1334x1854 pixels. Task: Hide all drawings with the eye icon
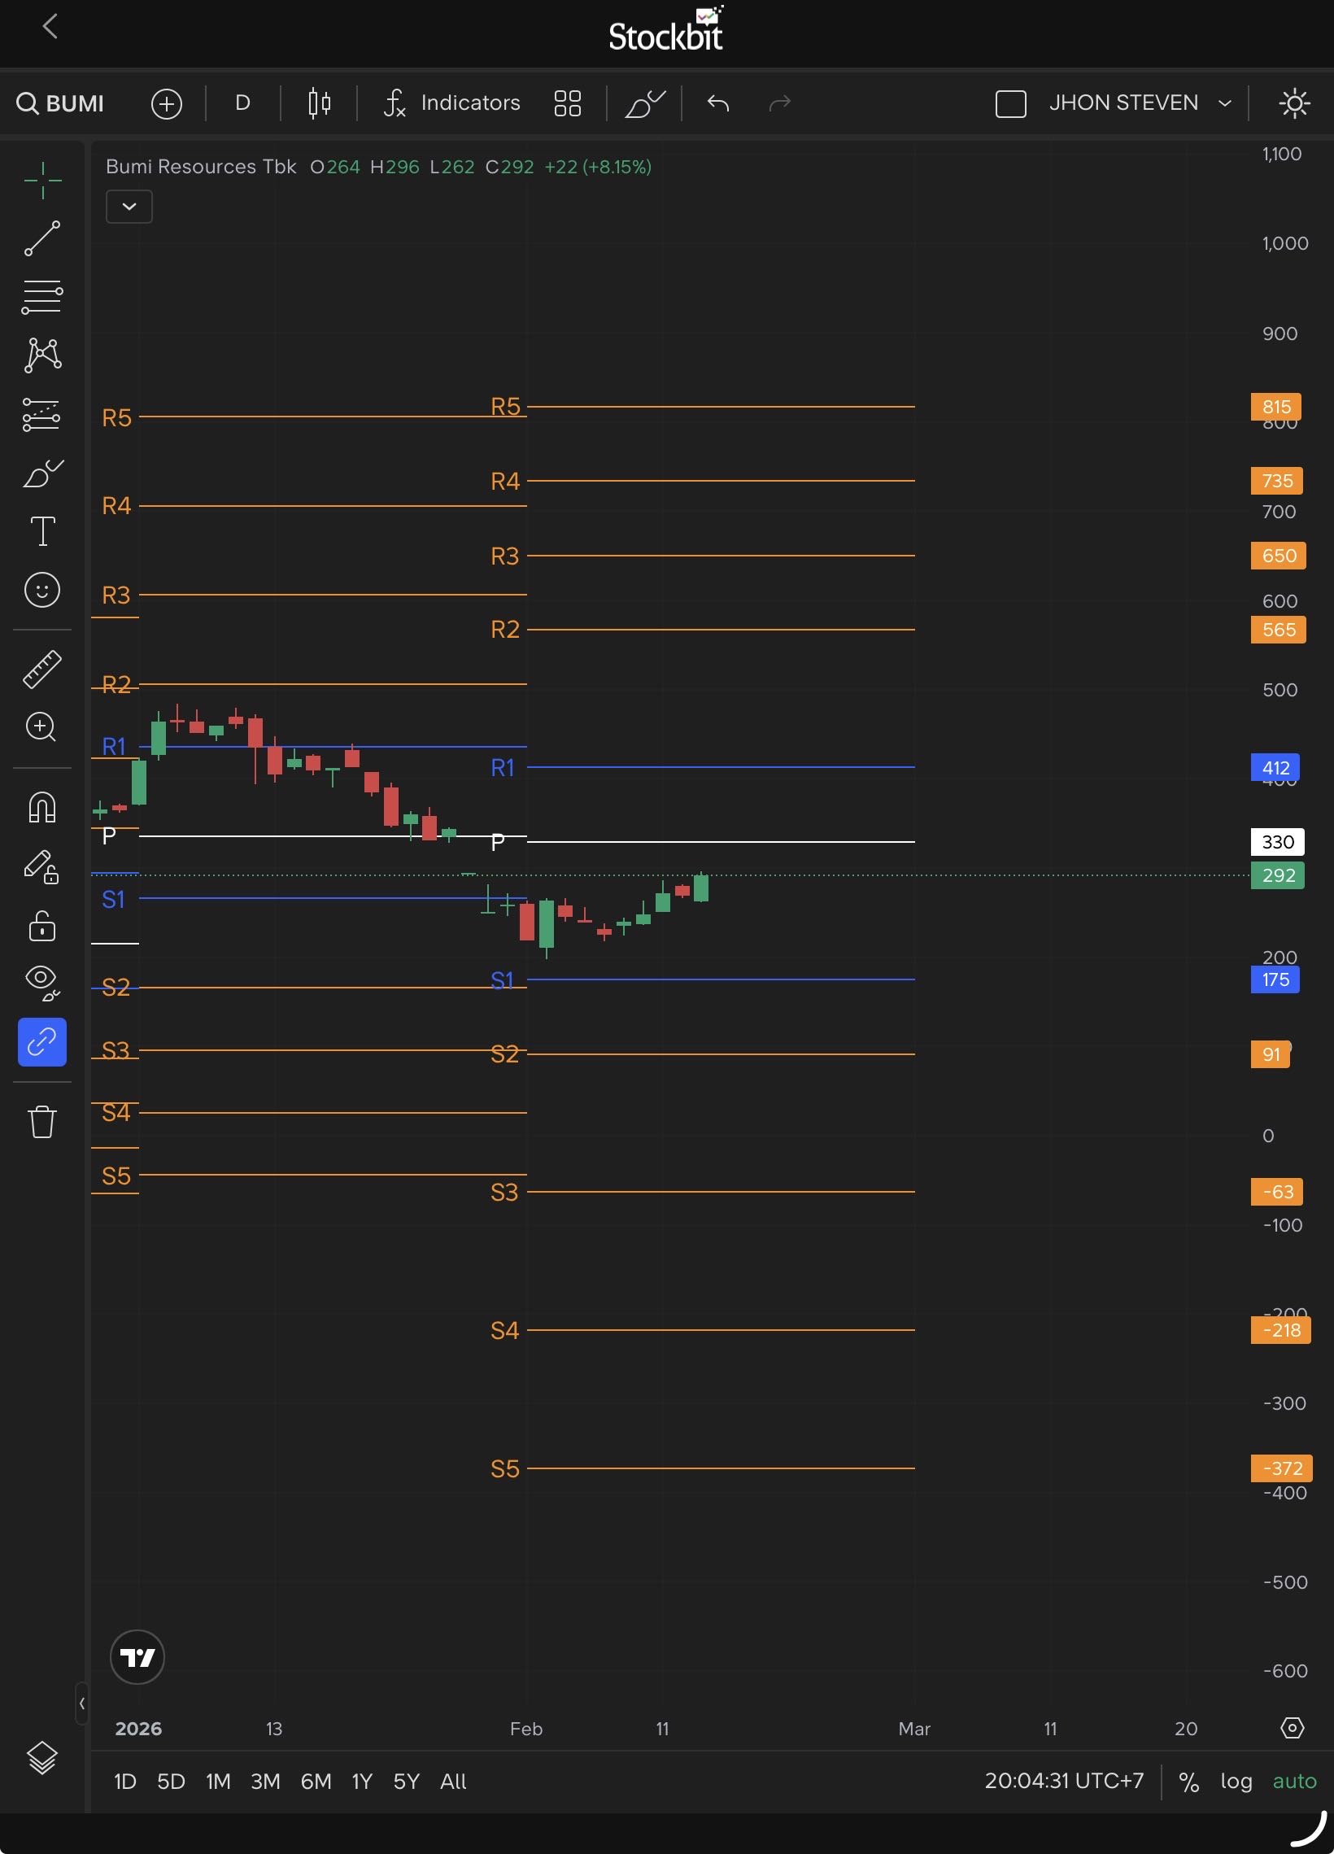(x=41, y=981)
